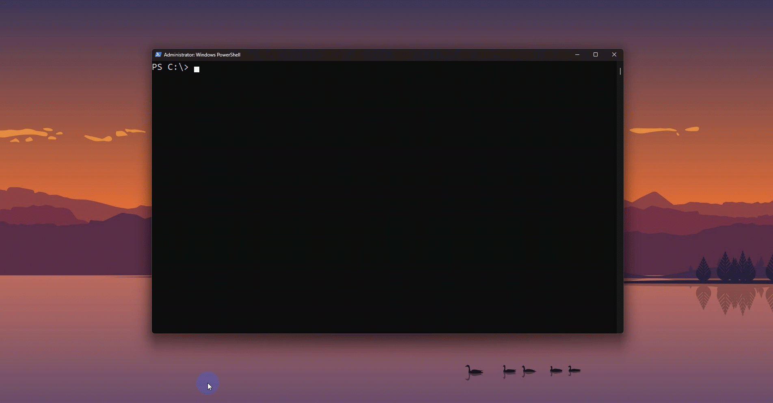Click the orange cloud right of the window
The width and height of the screenshot is (773, 403).
click(x=654, y=130)
